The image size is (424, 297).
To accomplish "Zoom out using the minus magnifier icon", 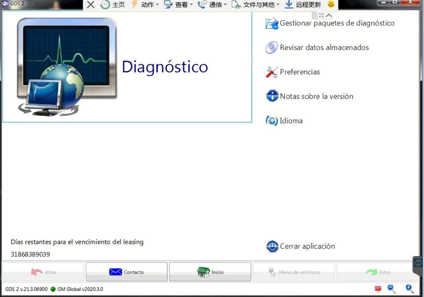I will (x=391, y=289).
